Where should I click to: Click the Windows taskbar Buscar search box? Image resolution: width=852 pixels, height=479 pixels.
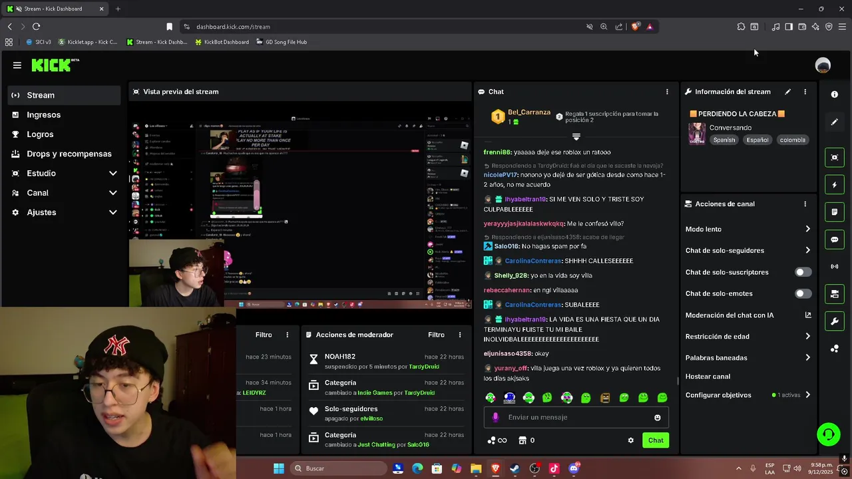[x=338, y=468]
